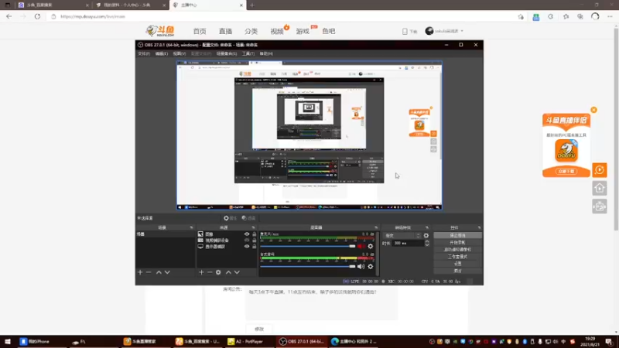Select the 图像 source row
Image resolution: width=619 pixels, height=348 pixels.
click(x=227, y=234)
